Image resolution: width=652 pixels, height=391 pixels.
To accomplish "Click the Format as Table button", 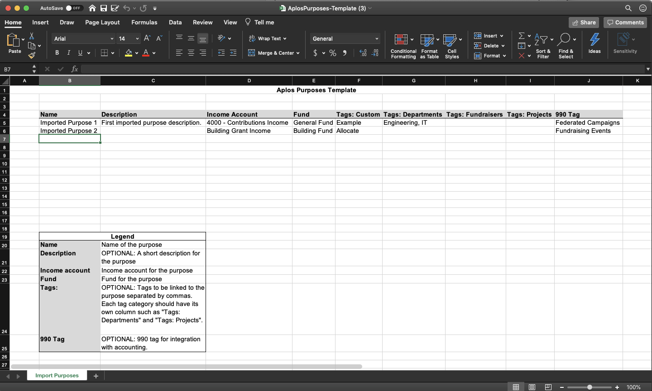I will [429, 46].
